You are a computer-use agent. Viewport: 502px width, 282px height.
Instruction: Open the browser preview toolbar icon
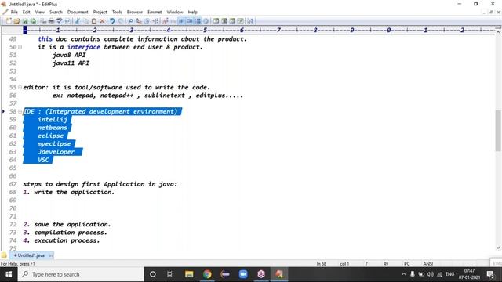tap(67, 21)
